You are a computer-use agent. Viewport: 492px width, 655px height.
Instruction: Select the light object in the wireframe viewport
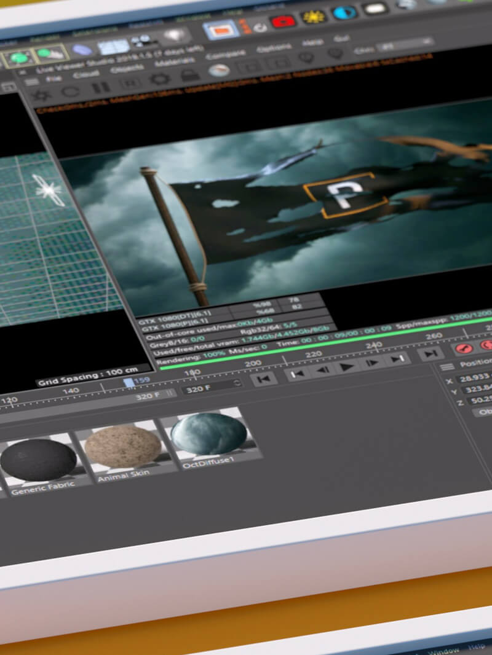[48, 190]
